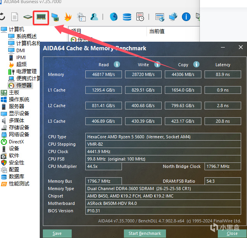The image size is (247, 238).
Task: Click L3 Cache Copy 423.17 GB/s
Action: point(183,121)
